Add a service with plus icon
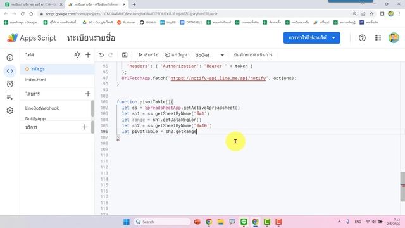Screen dimensions: 405x228 pyautogui.click(x=85, y=127)
